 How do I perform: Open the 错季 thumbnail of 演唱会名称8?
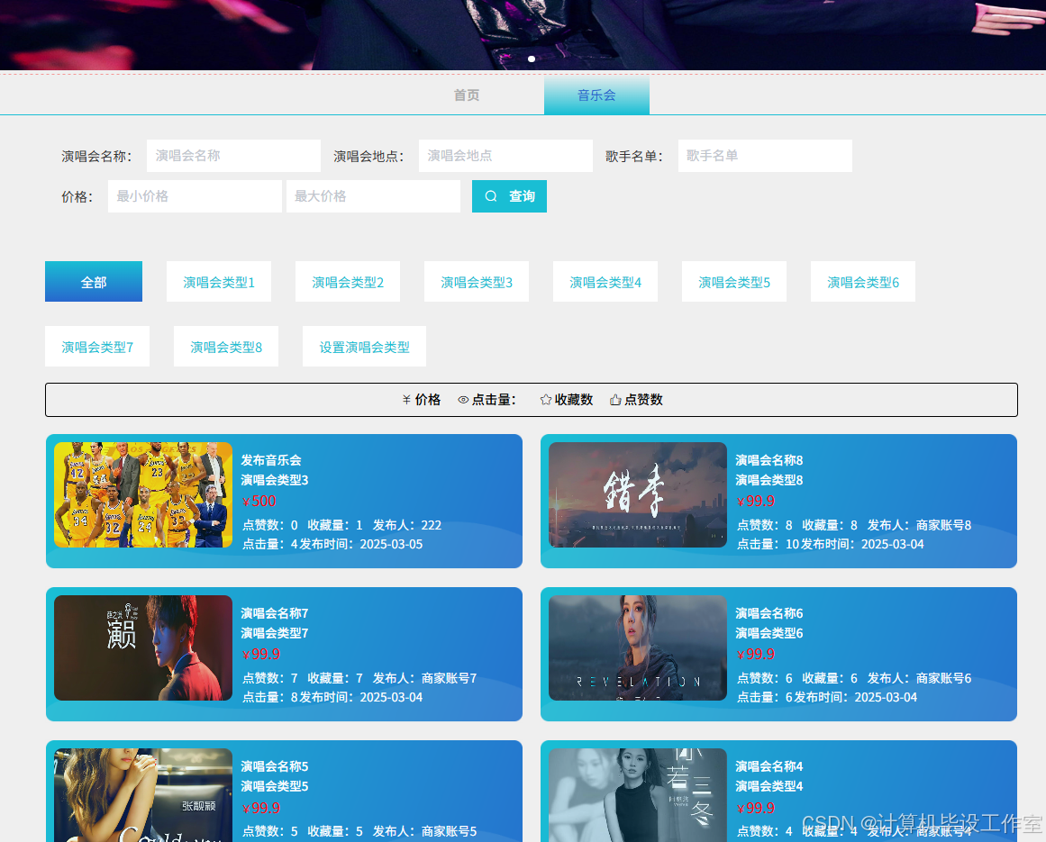[638, 494]
